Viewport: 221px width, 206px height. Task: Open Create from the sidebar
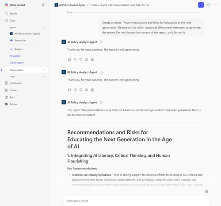click(11, 90)
